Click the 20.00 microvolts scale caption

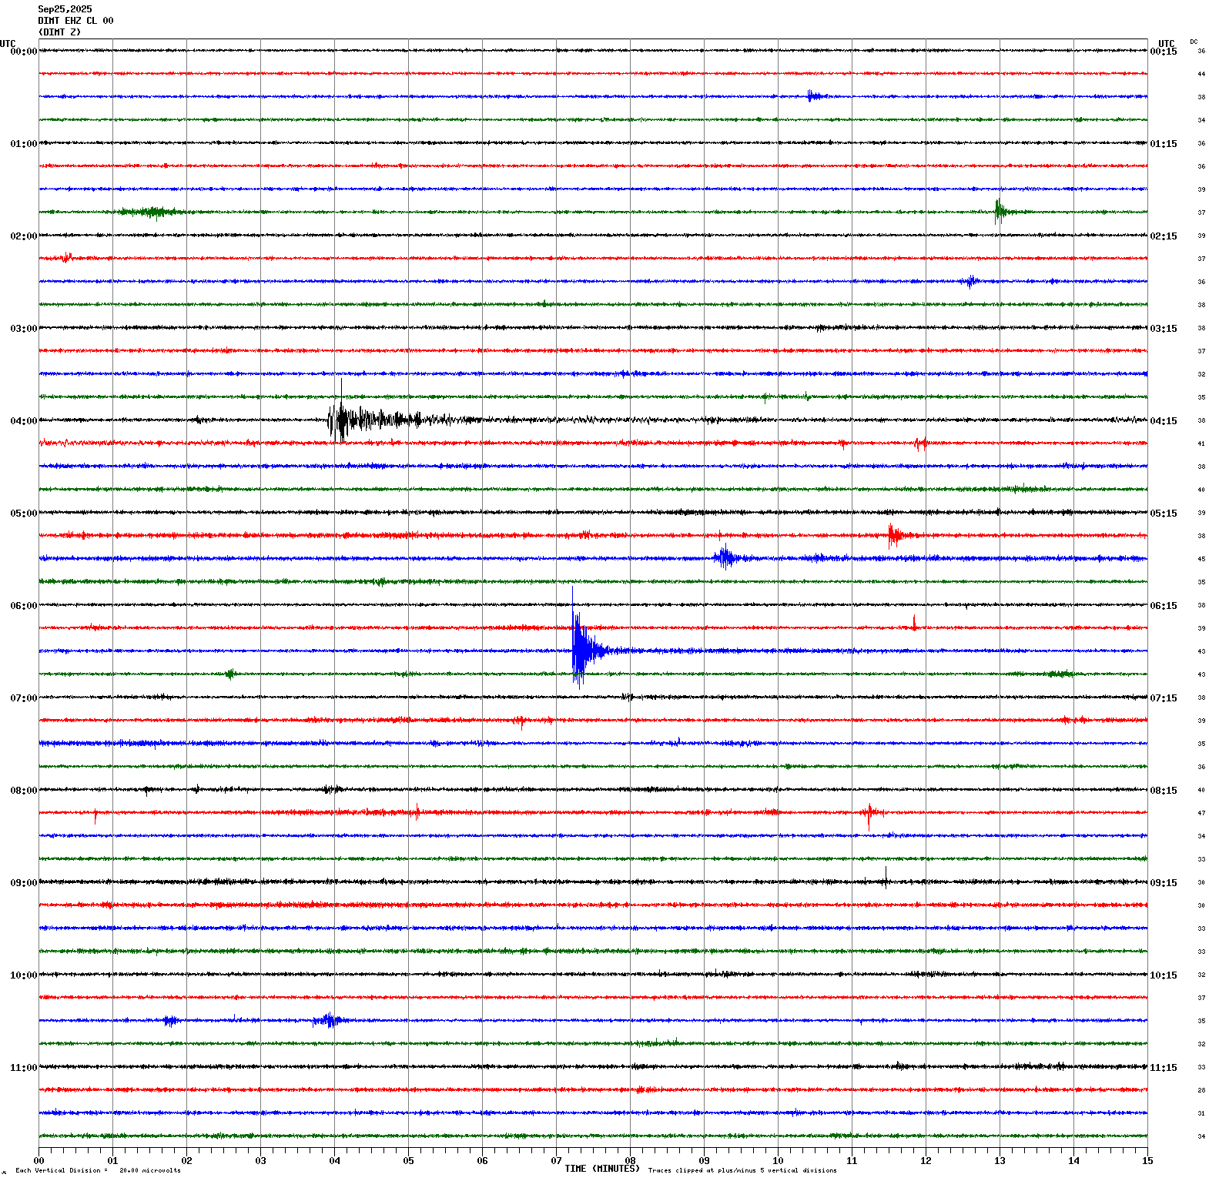click(x=149, y=1170)
